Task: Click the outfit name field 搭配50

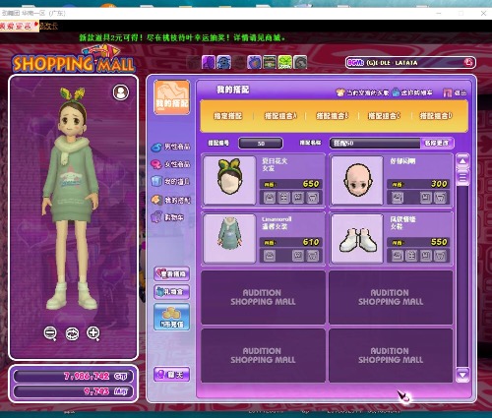Action: 375,144
